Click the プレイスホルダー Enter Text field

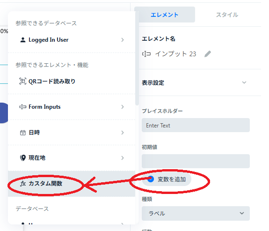tap(196, 125)
